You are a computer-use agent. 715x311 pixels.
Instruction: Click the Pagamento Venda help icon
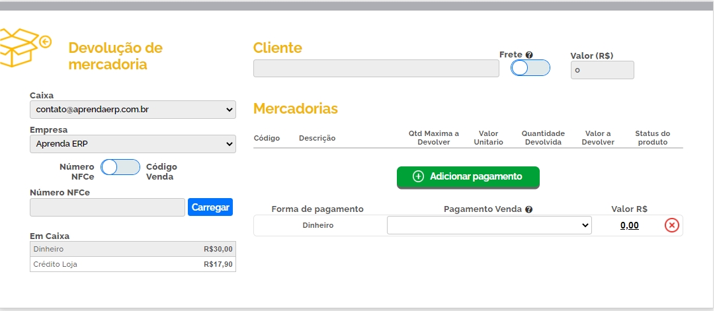pos(529,209)
